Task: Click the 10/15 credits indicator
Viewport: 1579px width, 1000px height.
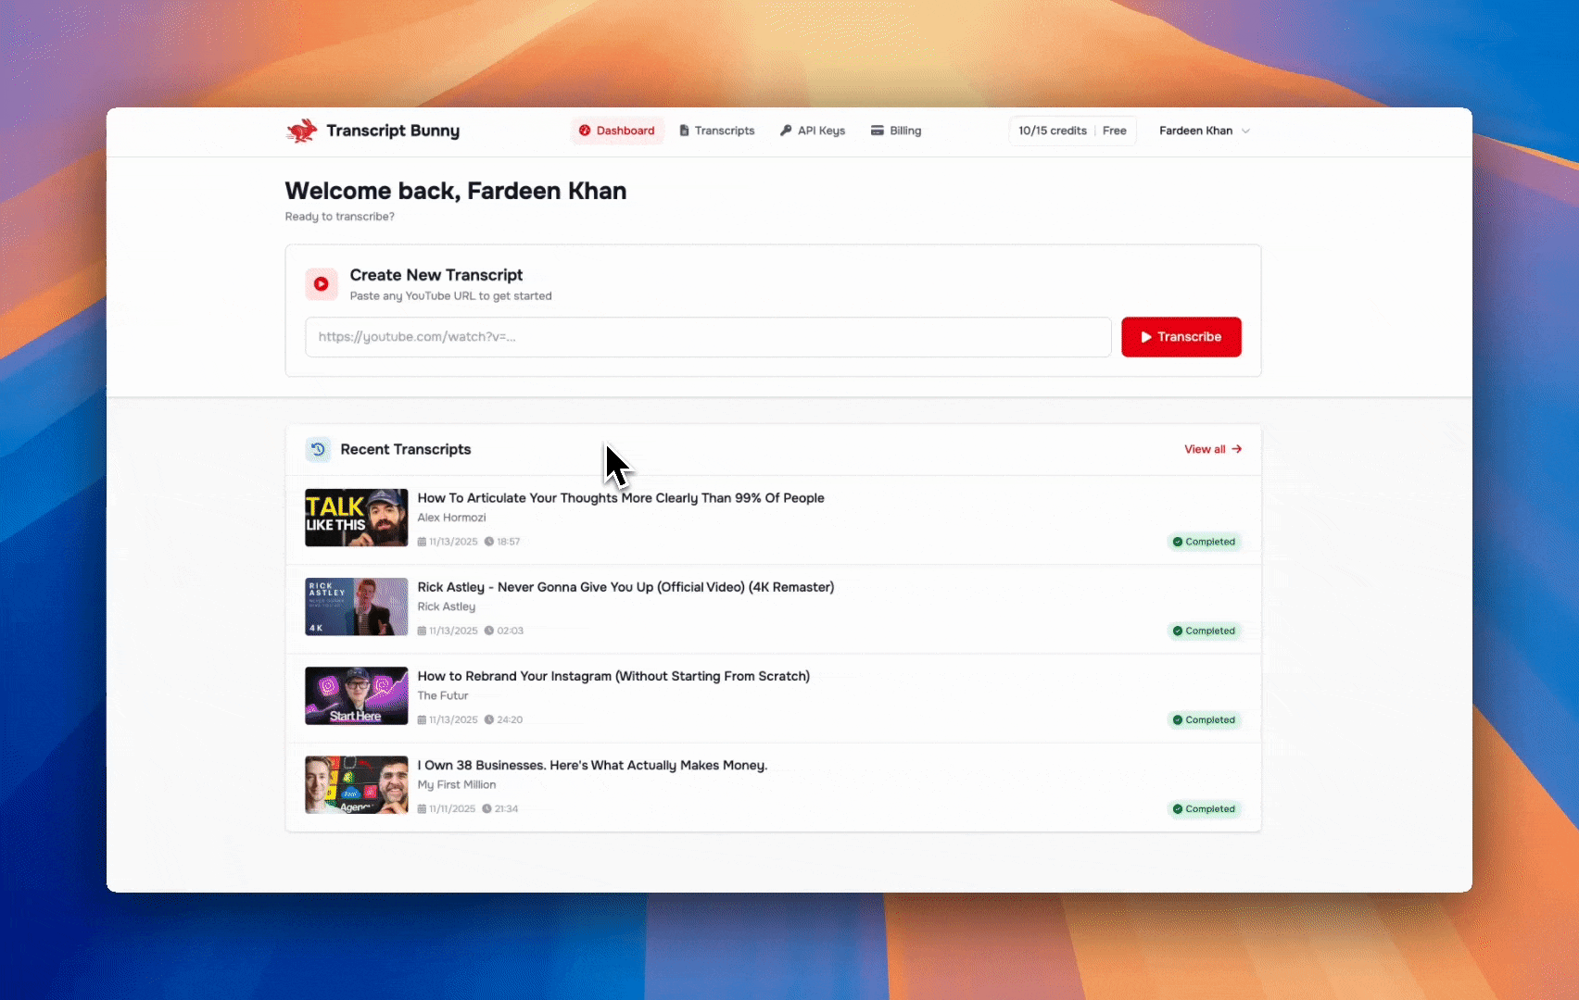Action: point(1053,131)
